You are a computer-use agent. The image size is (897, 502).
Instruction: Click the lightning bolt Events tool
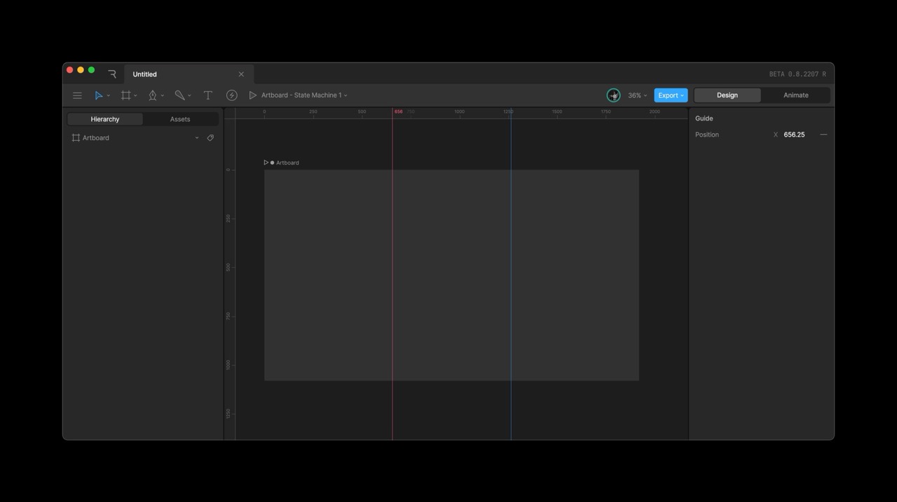tap(232, 95)
